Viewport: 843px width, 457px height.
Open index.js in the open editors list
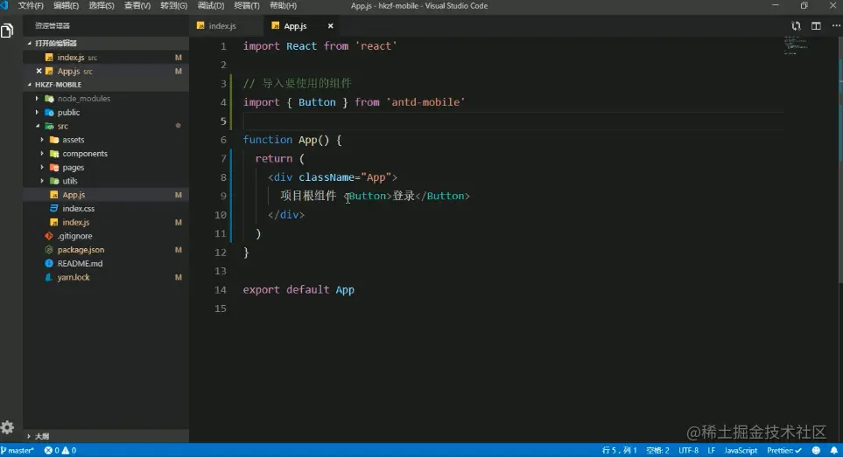point(106,58)
